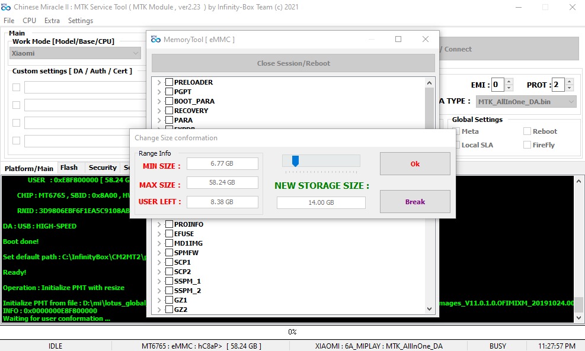Click Close Session/Reboot button
585x351 pixels.
point(293,63)
